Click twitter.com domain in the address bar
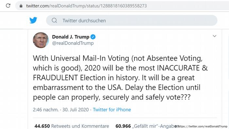The image size is (229, 129). (37, 6)
